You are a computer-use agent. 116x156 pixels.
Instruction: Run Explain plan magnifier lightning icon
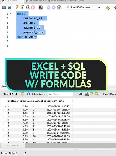coord(27,7)
